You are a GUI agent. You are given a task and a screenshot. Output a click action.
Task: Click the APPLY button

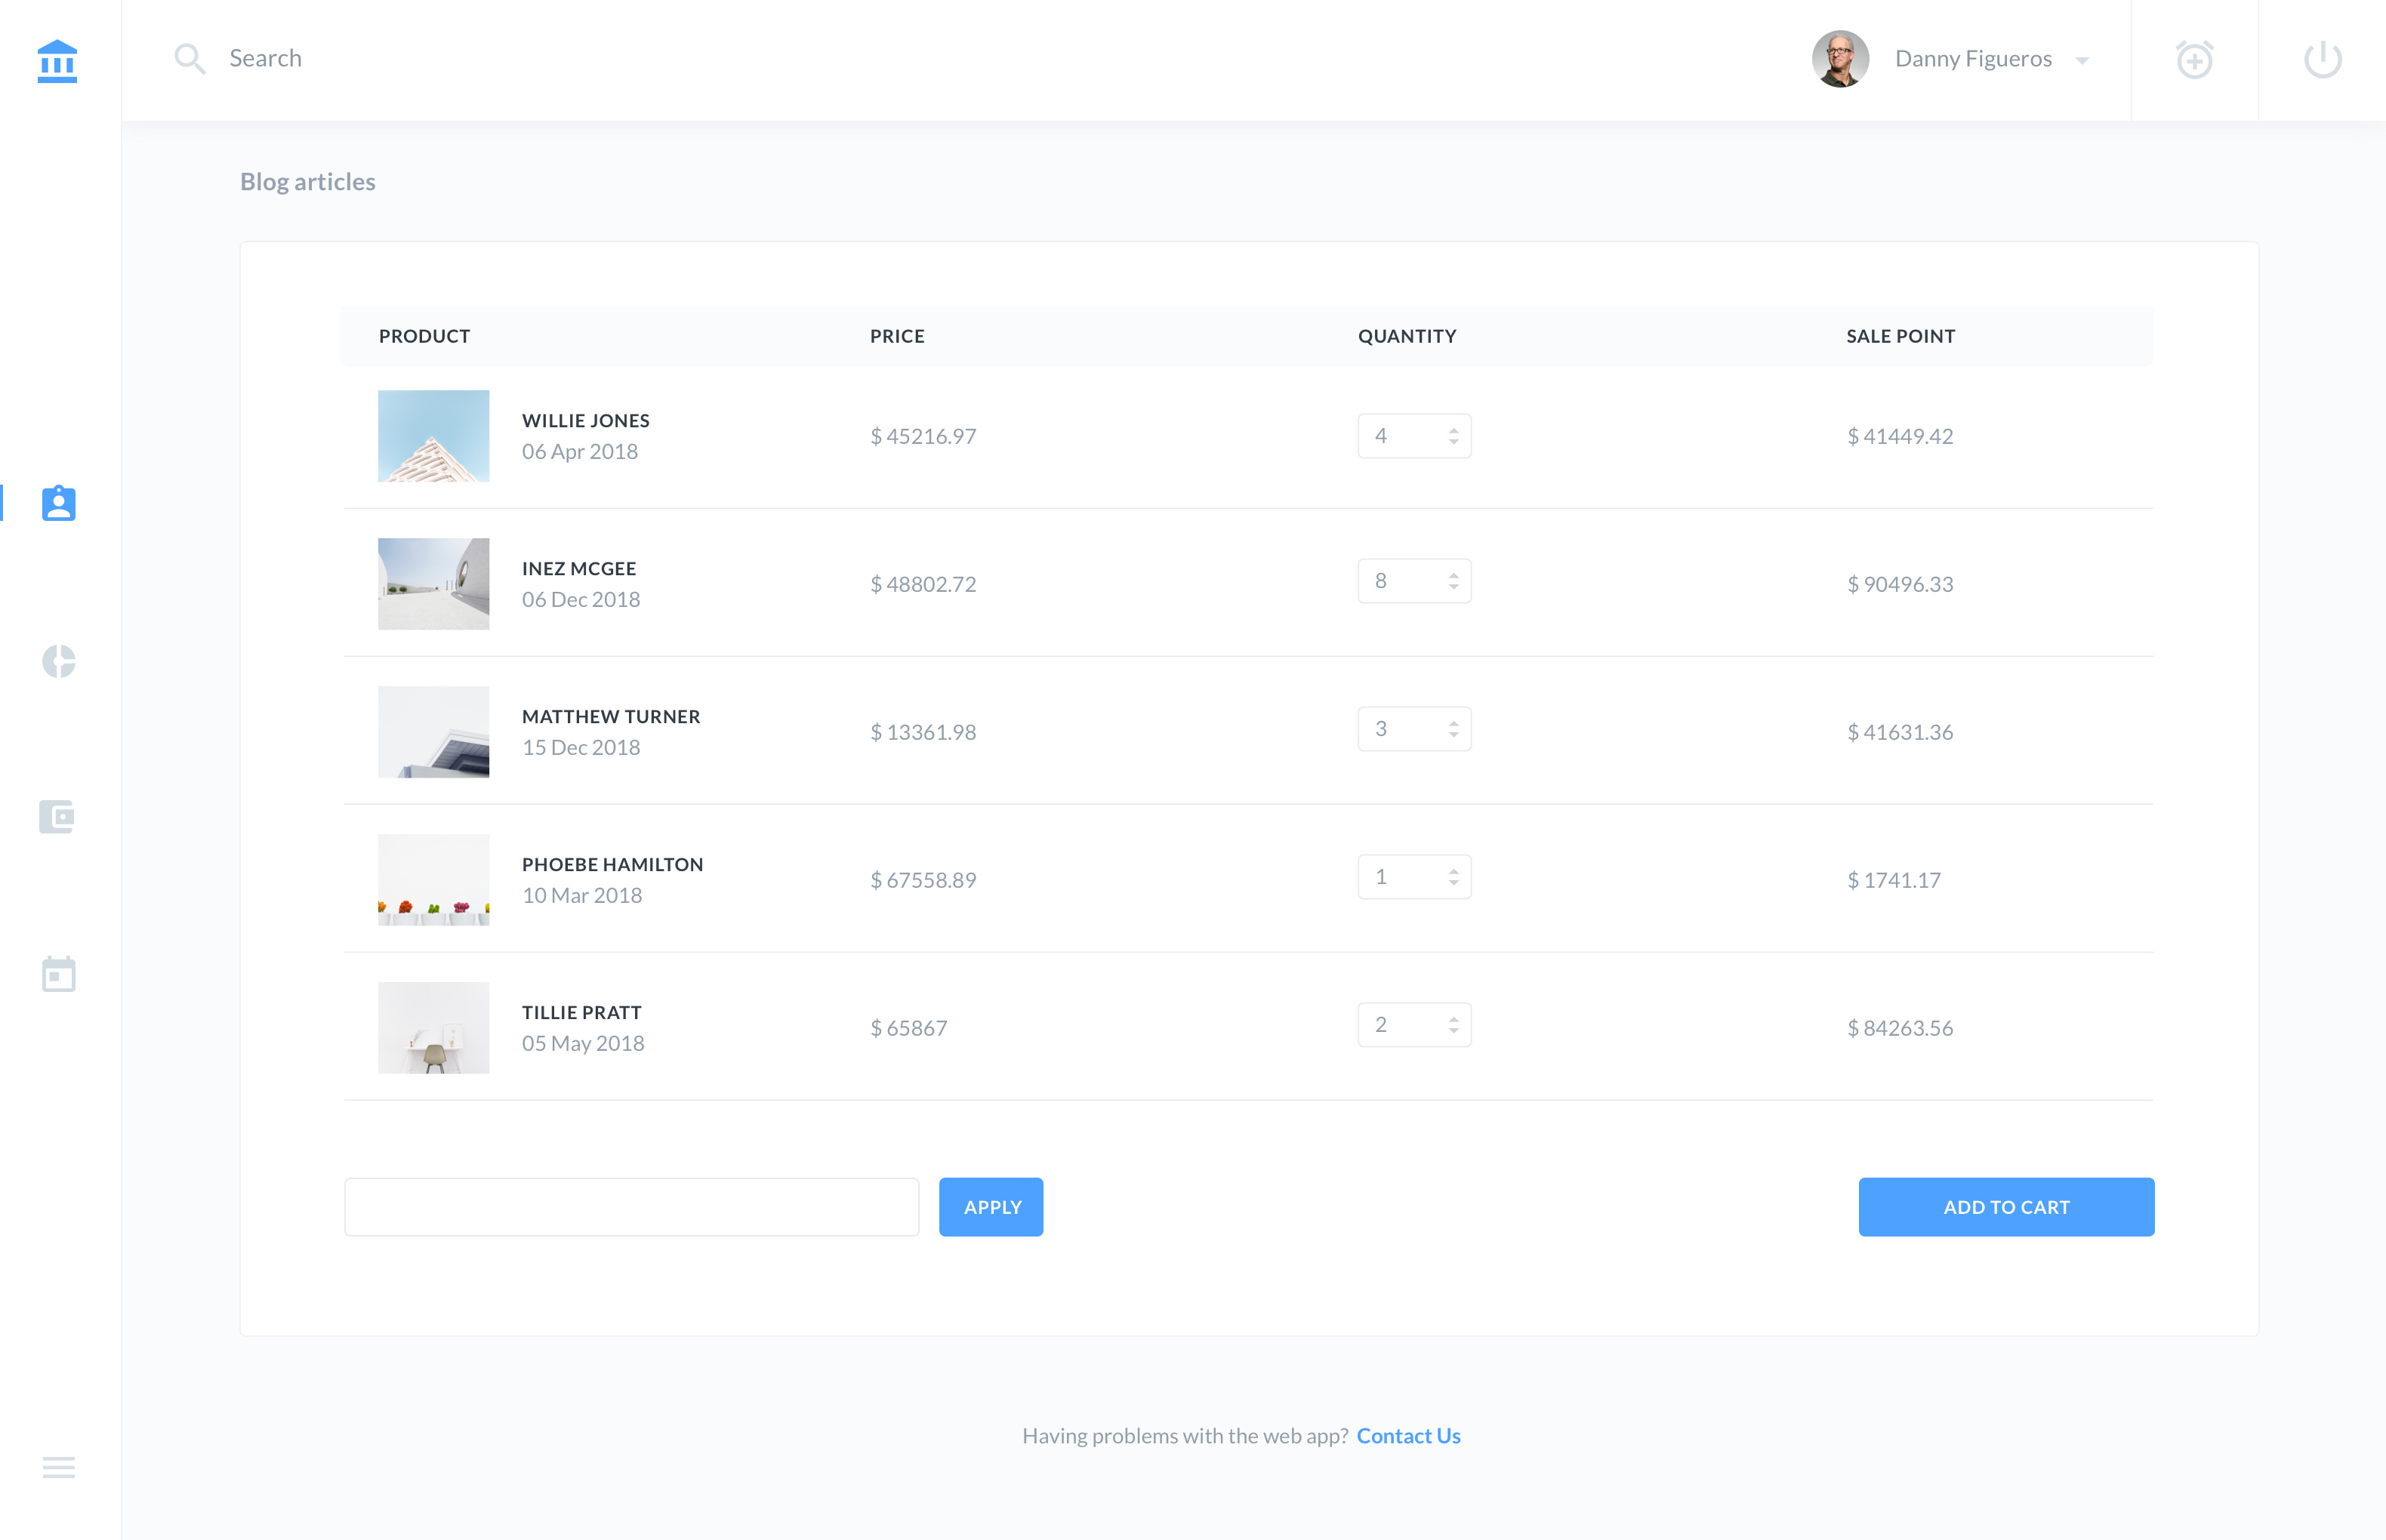point(990,1206)
